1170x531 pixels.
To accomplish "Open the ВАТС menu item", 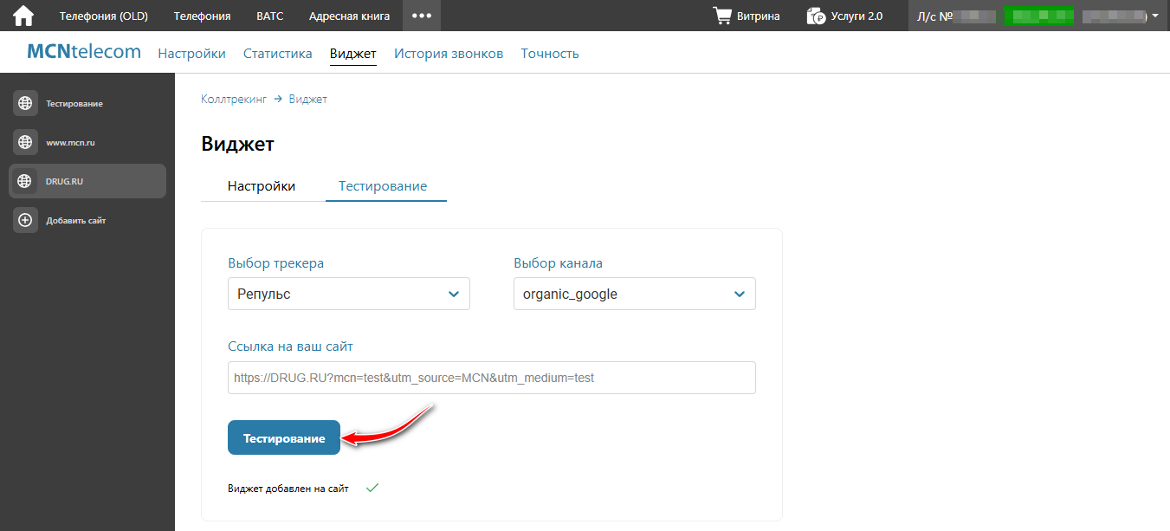I will tap(270, 16).
